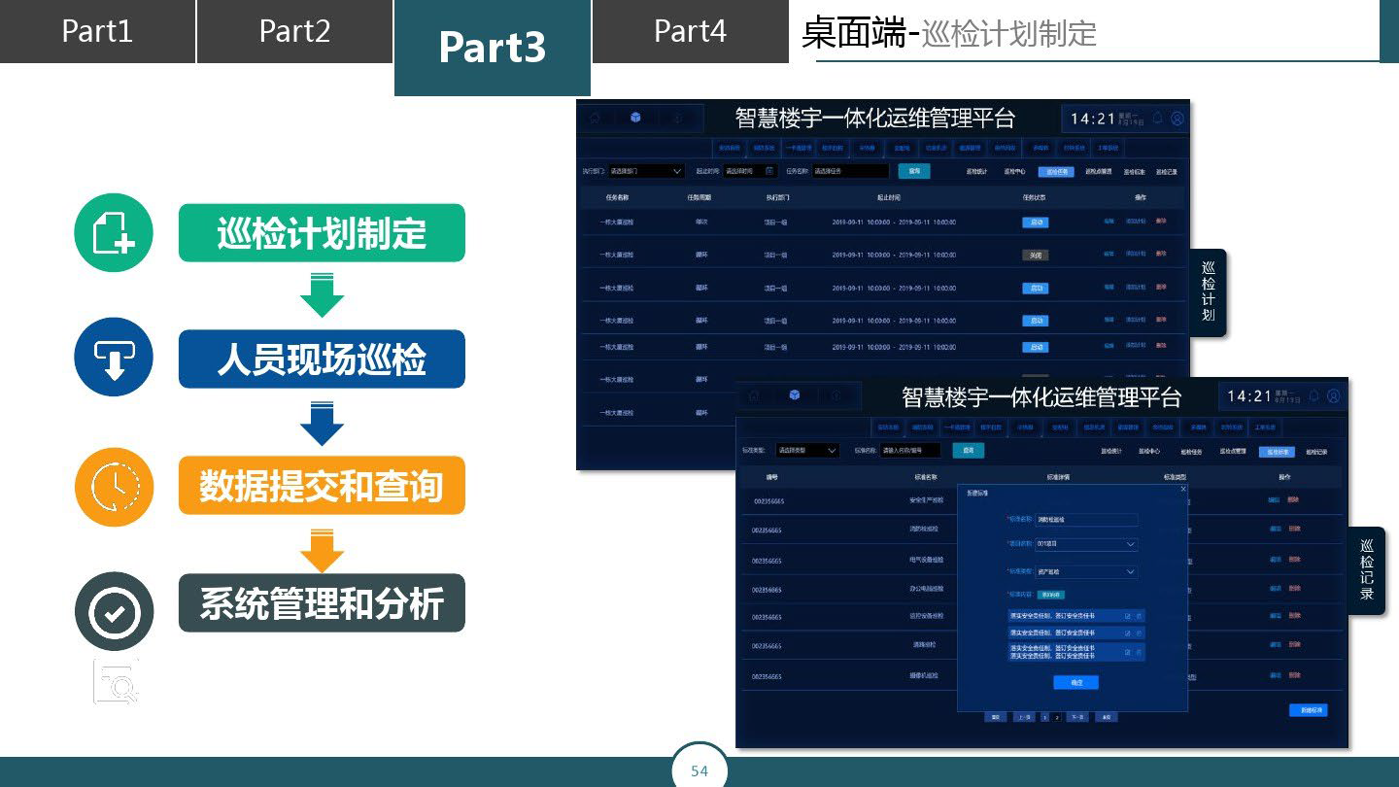Click the 标准名称 field inside the dialog

coord(1086,520)
